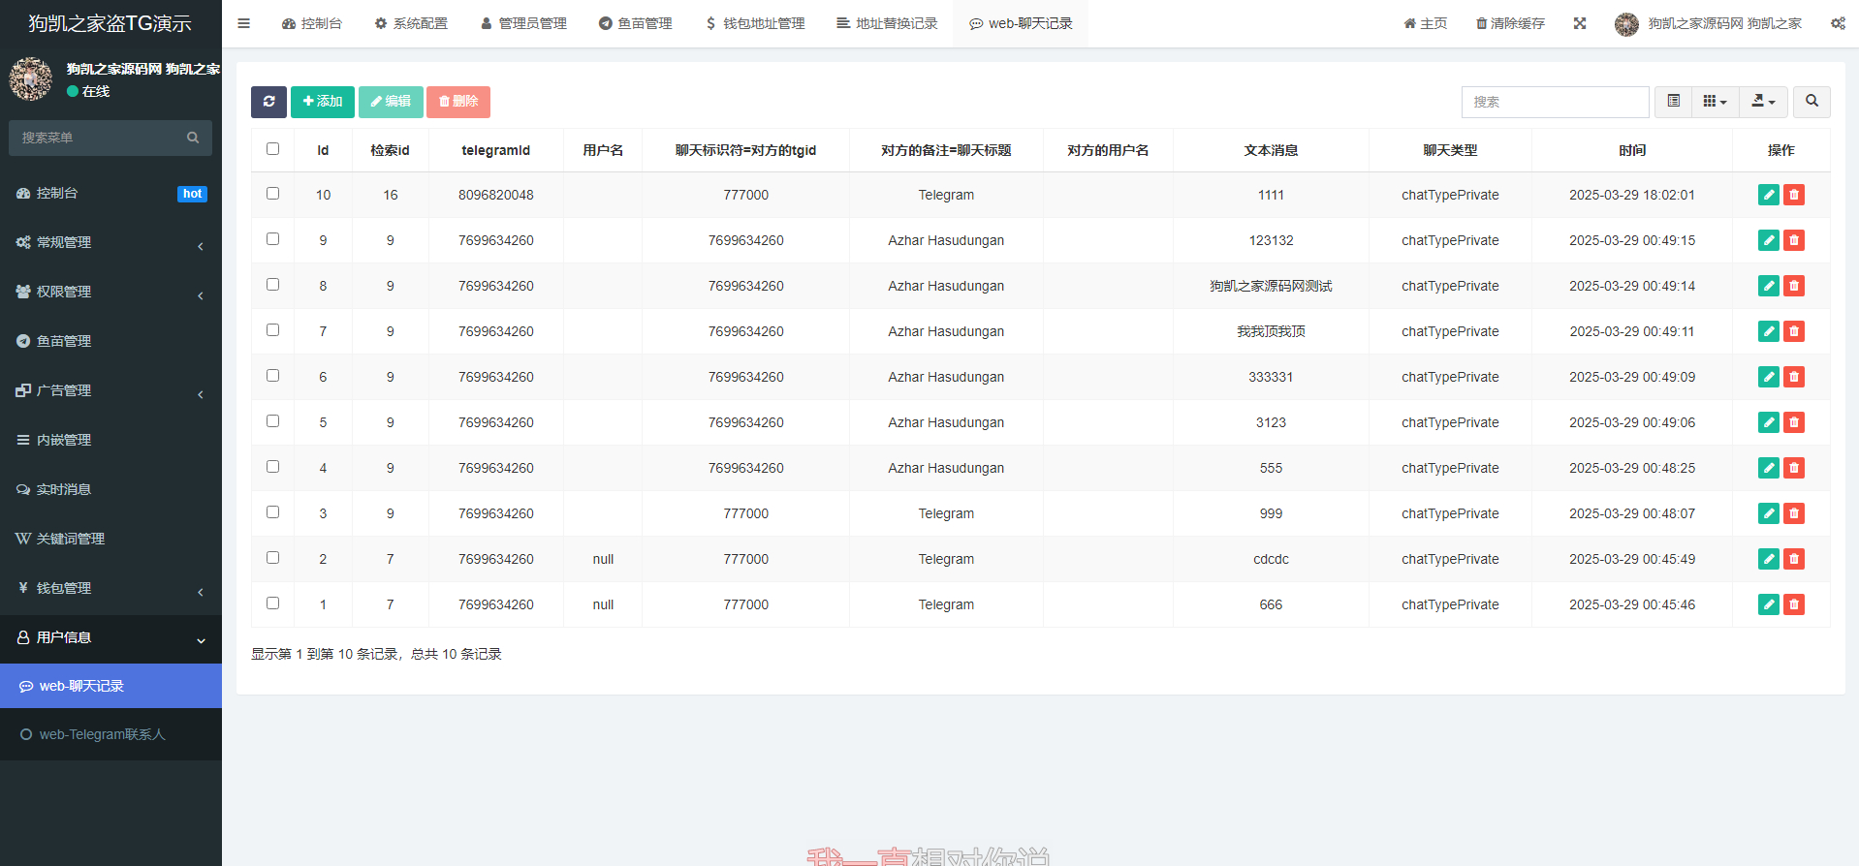Click the green edit icon for row Id 10

1768,195
